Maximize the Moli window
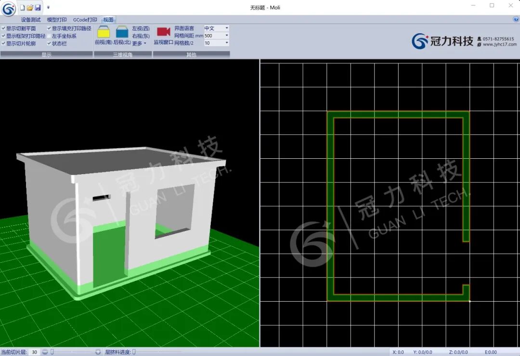The image size is (520, 356). click(492, 6)
